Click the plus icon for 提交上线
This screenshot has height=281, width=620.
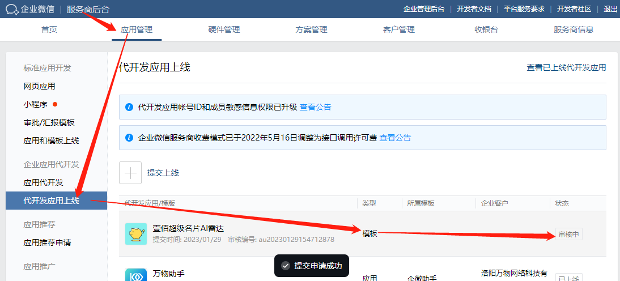[x=130, y=173]
